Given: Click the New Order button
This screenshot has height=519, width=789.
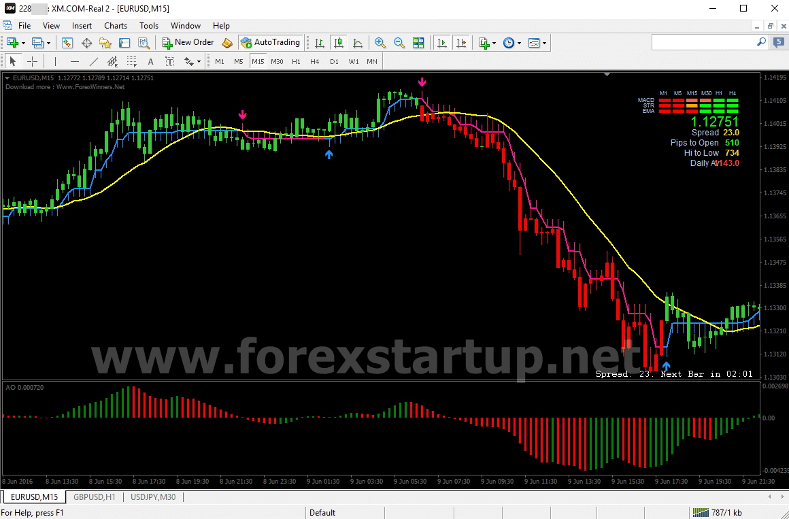Looking at the screenshot, I should click(x=188, y=43).
